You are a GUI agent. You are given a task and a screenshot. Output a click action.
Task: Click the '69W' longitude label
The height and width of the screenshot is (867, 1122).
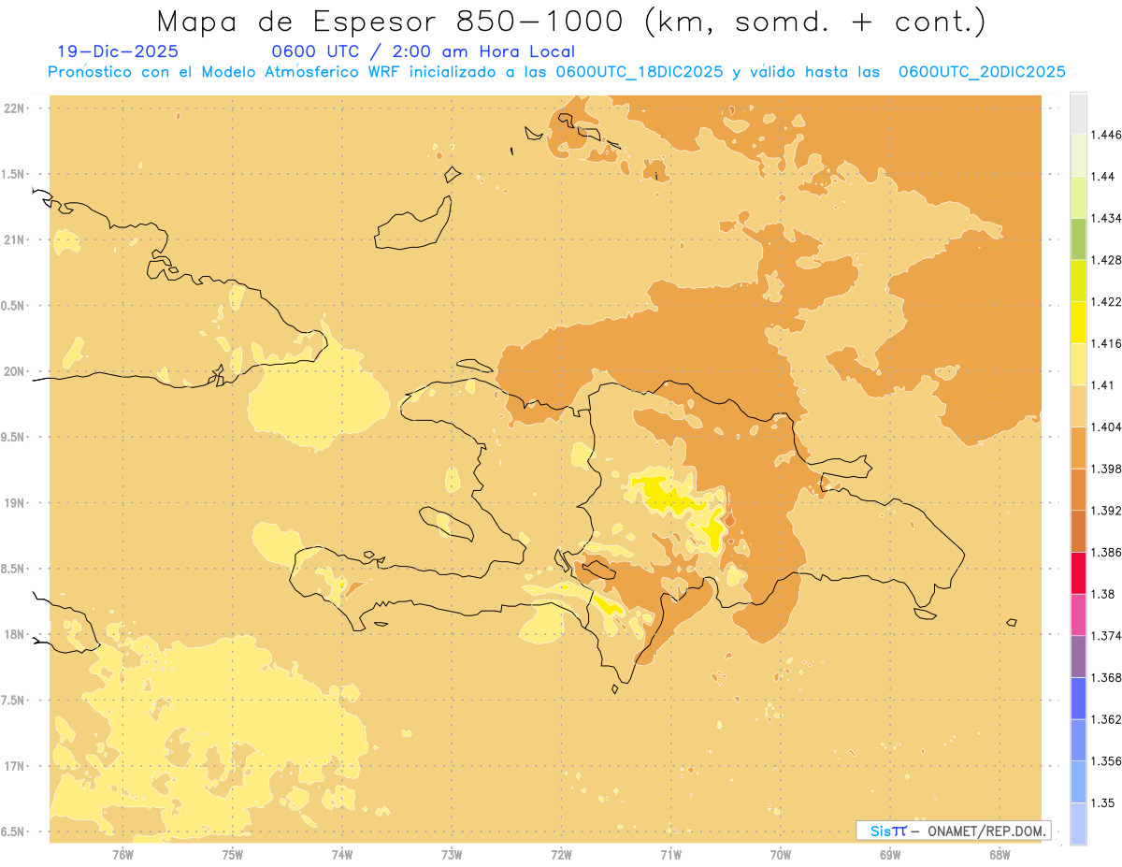890,854
